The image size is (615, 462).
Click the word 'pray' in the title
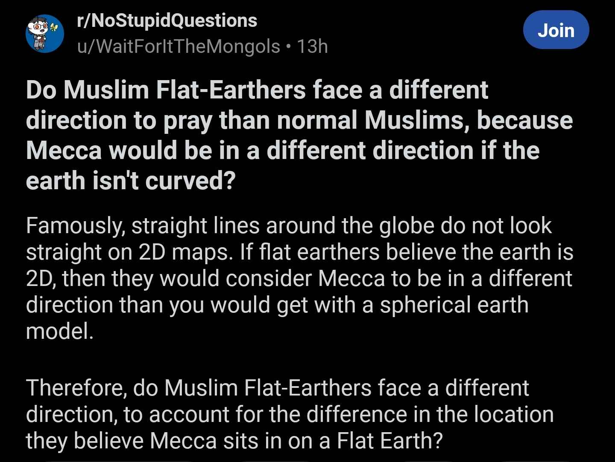[x=188, y=121]
